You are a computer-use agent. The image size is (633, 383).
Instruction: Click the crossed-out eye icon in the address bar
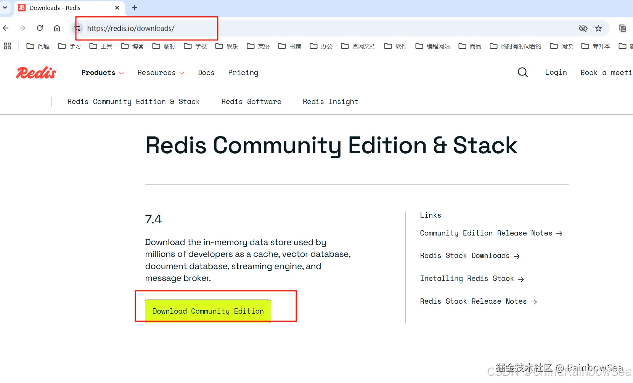[x=583, y=28]
